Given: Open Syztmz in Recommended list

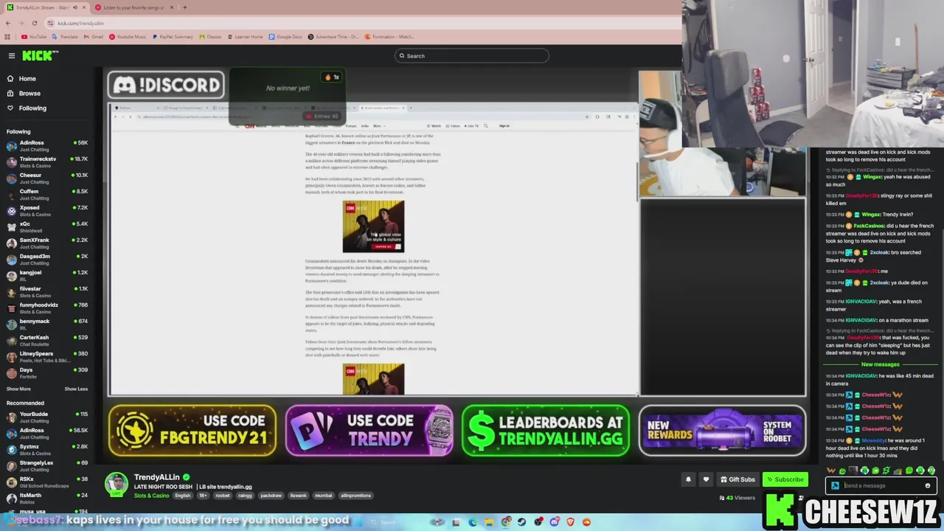Looking at the screenshot, I should [x=47, y=449].
